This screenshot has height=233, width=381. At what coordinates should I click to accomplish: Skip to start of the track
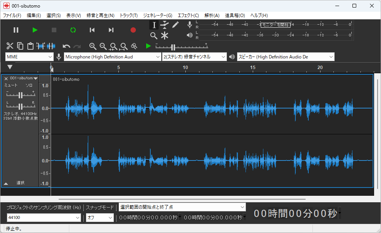pos(92,30)
